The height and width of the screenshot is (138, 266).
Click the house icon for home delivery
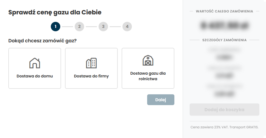35,63
